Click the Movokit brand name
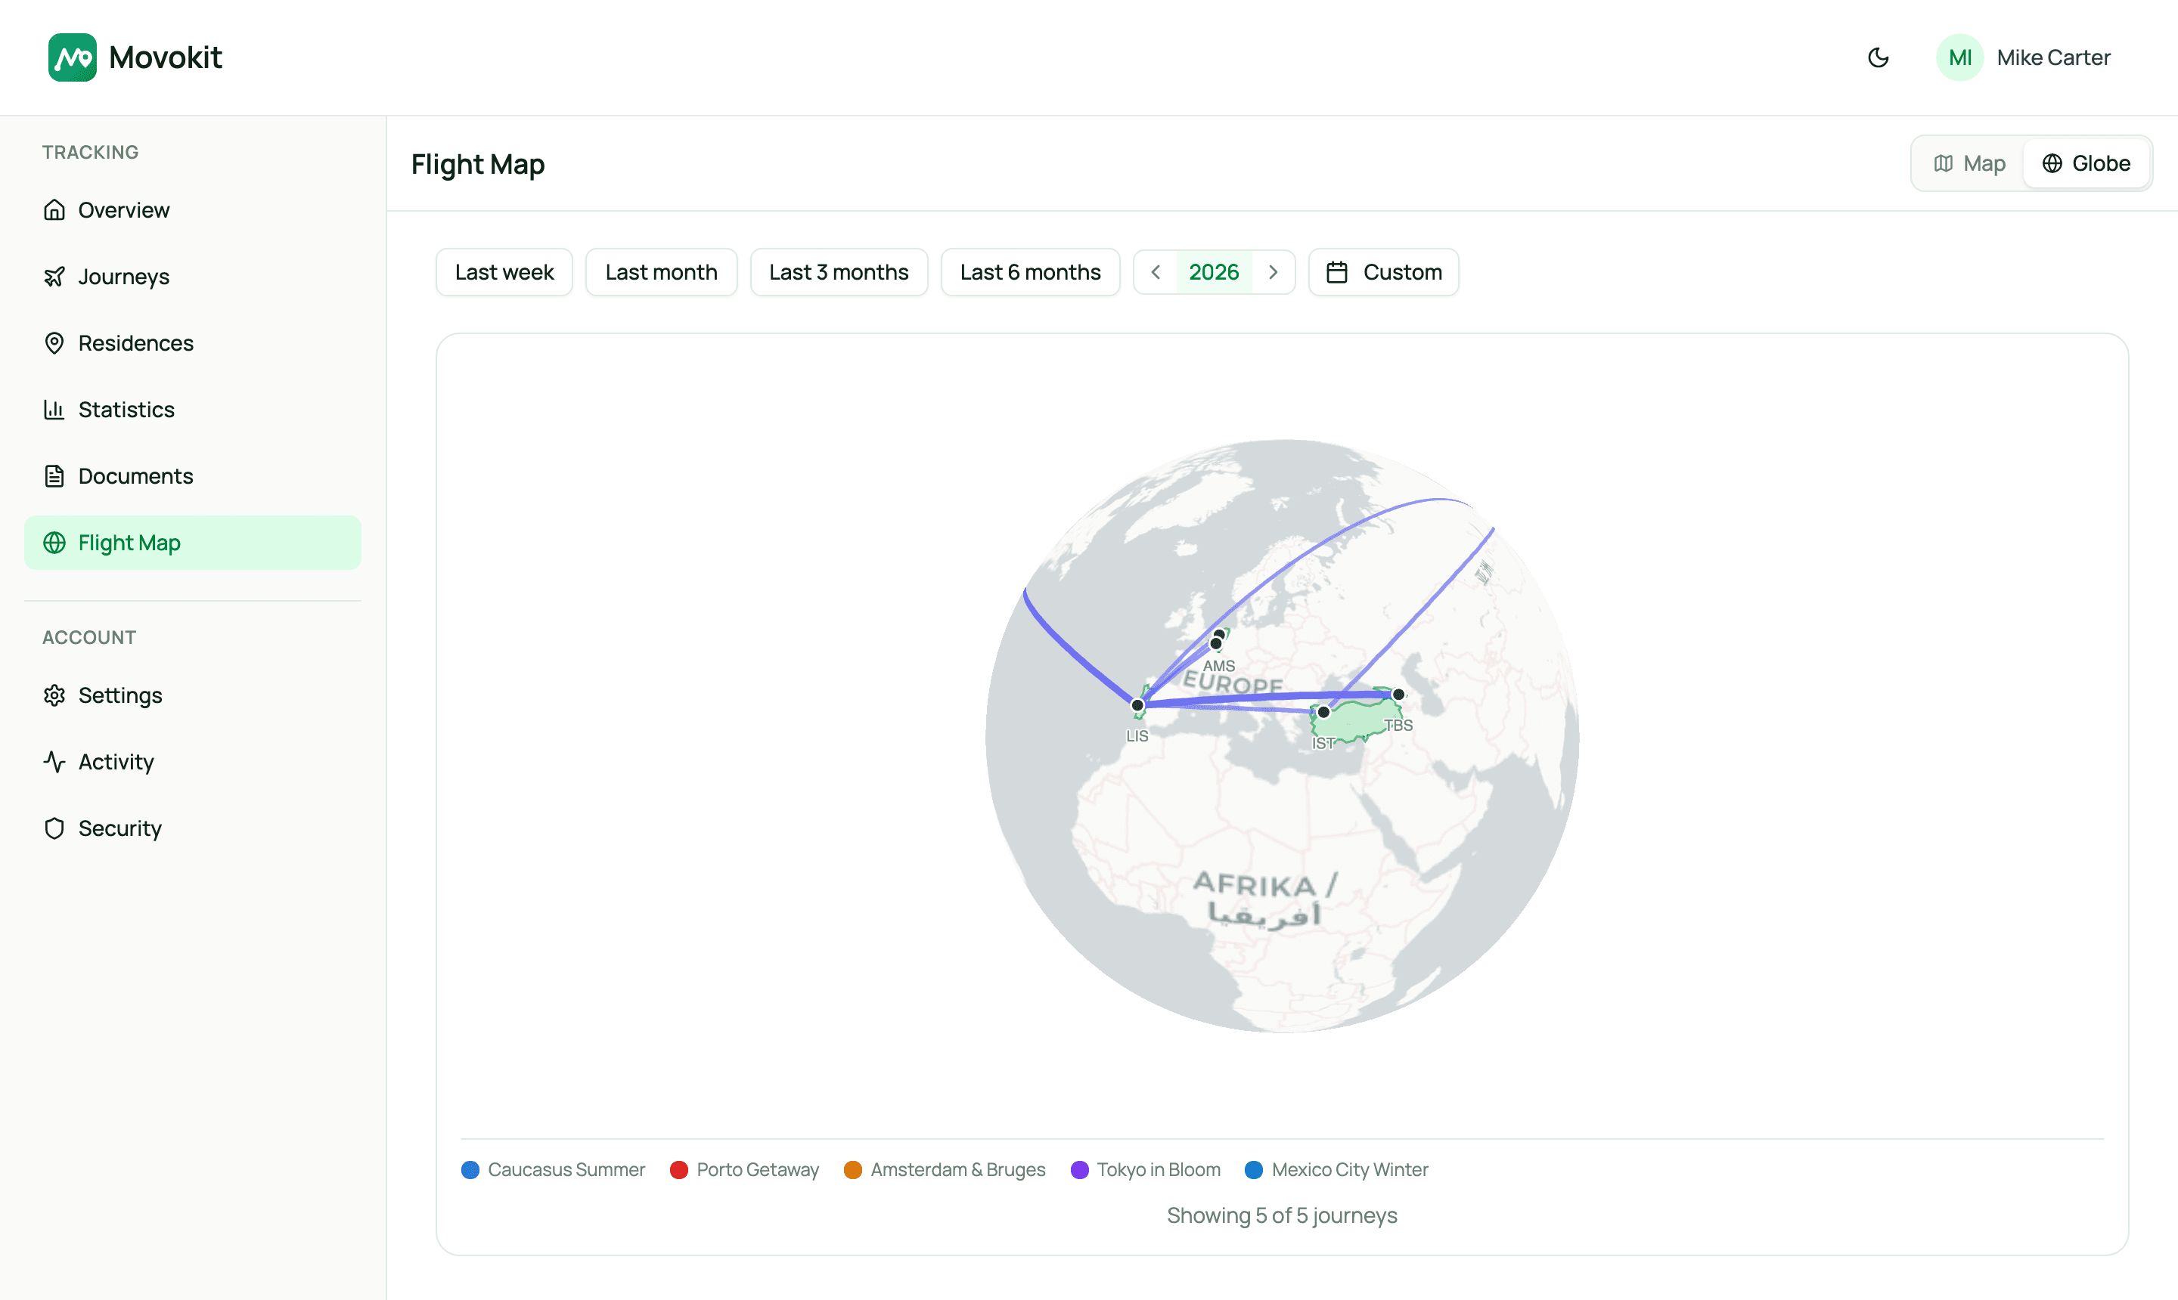Viewport: 2178px width, 1300px height. pyautogui.click(x=166, y=57)
